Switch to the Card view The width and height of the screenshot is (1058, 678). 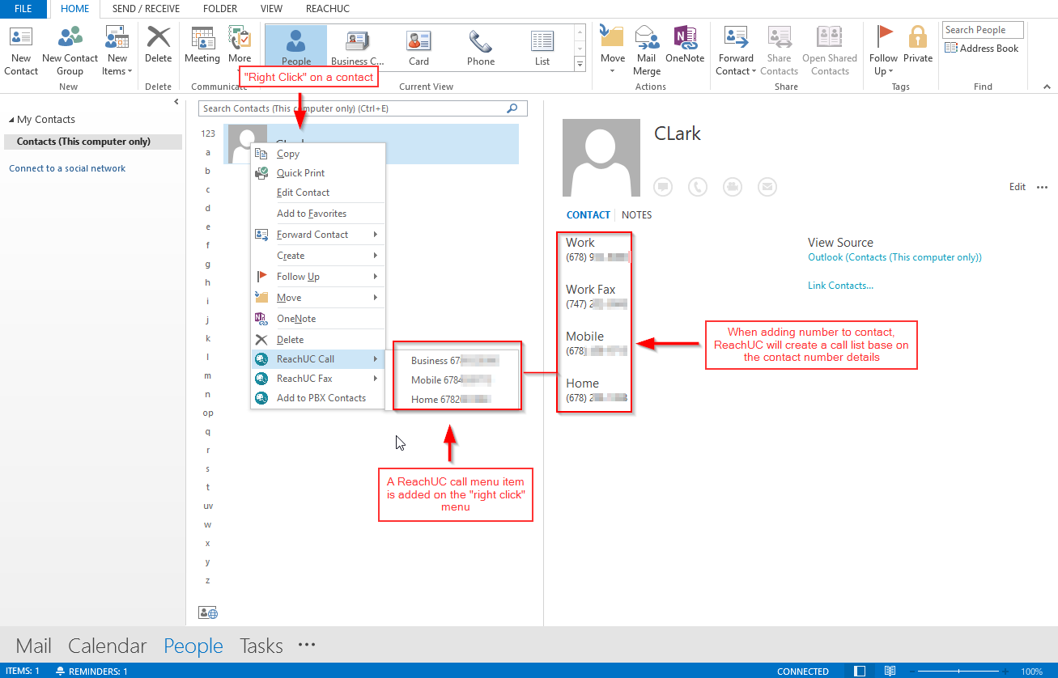[x=419, y=47]
